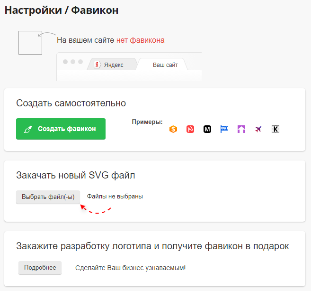Image resolution: width=311 pixels, height=291 pixels.
Task: Click the red rounded-square example favicon
Action: tap(190, 129)
